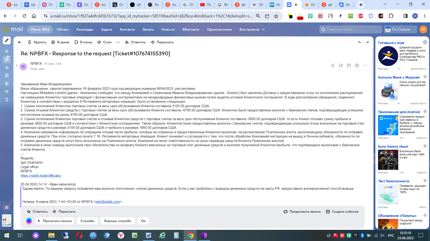Image resolution: width=430 pixels, height=241 pixels.
Task: Go to next message with down chevron
Action: pos(368,42)
